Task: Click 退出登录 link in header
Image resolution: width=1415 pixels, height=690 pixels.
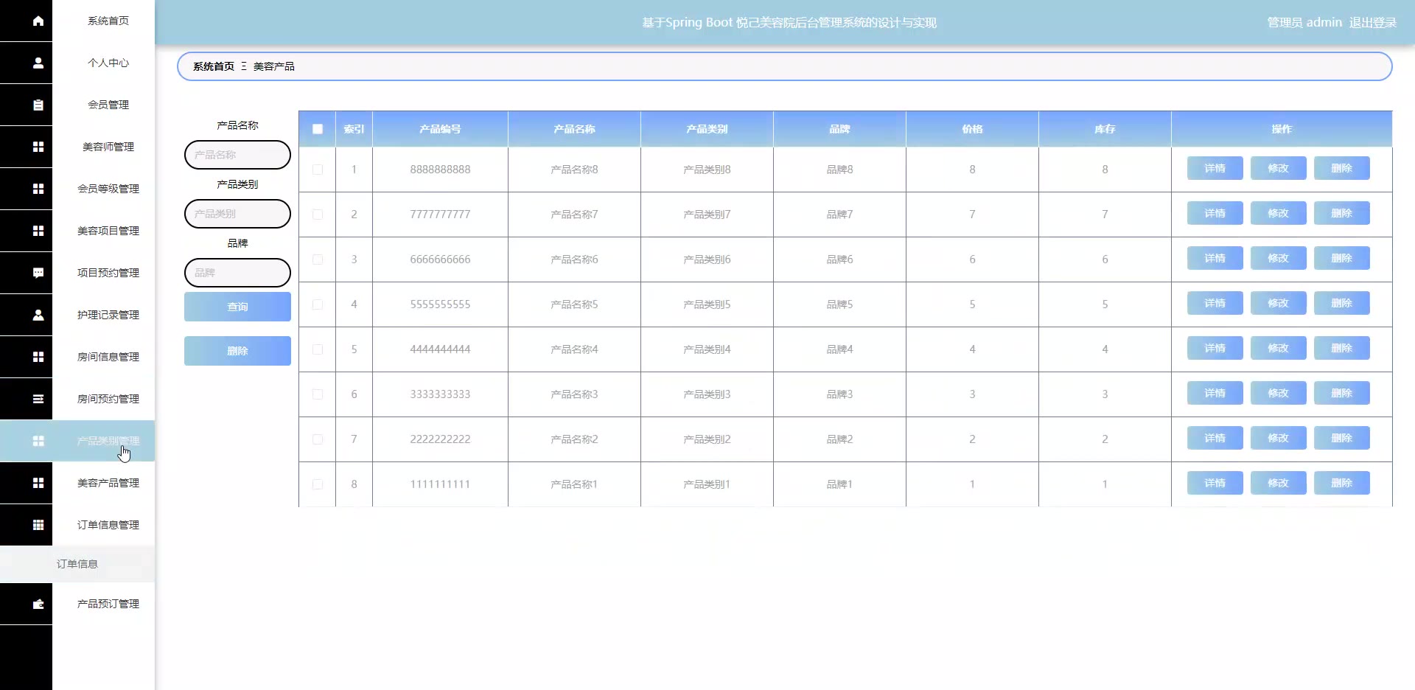Action: click(x=1373, y=22)
